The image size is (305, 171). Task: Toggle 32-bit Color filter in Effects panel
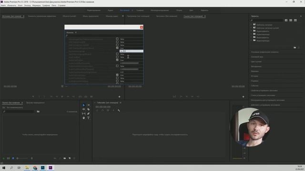tap(291, 20)
